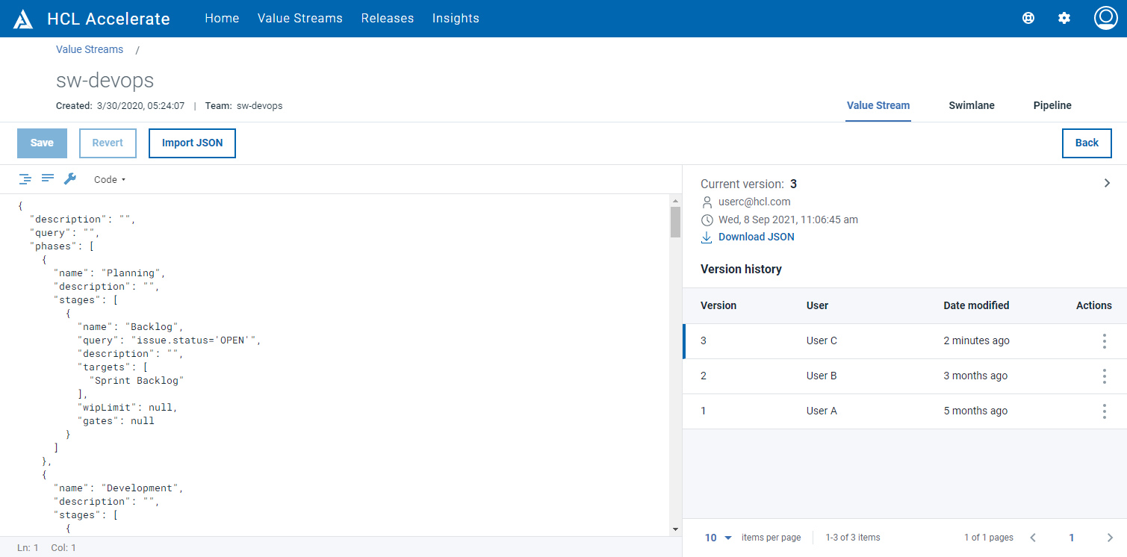
Task: Go to the previous page arrow
Action: click(1033, 538)
